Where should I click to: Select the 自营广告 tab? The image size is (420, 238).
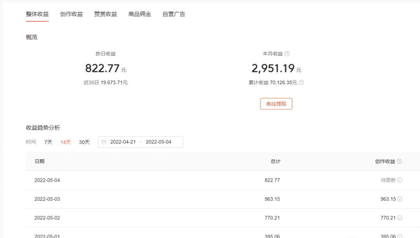[174, 14]
